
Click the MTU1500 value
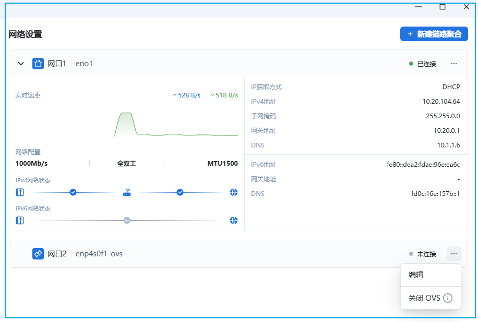click(222, 164)
